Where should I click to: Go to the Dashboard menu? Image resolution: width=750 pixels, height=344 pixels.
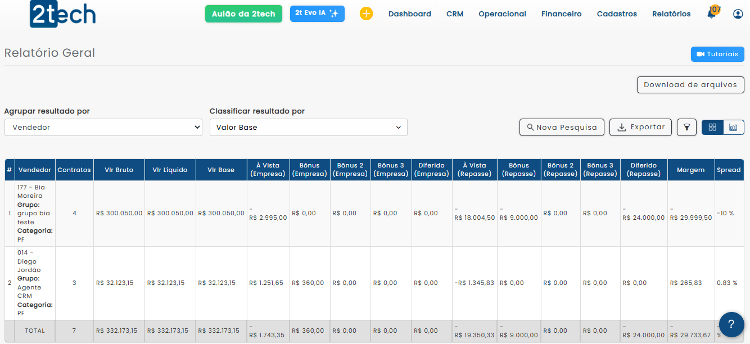[409, 14]
